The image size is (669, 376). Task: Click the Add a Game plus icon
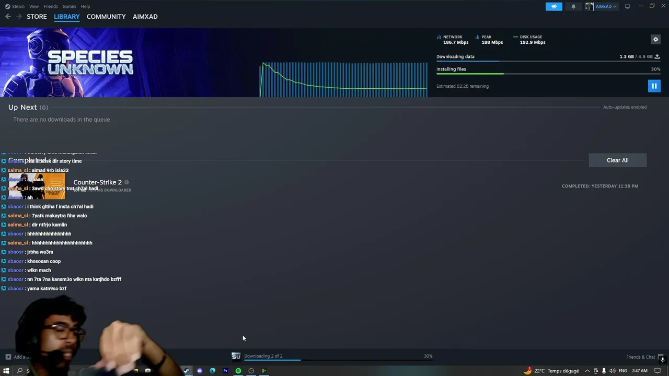click(8, 357)
